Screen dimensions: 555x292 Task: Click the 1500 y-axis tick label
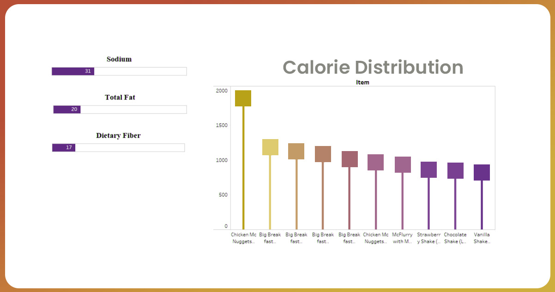pyautogui.click(x=222, y=125)
